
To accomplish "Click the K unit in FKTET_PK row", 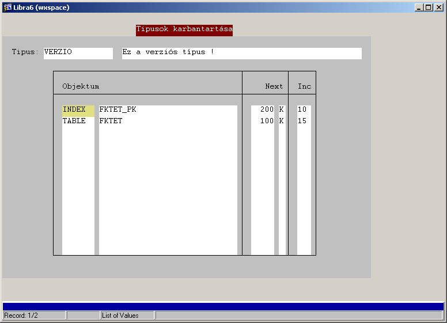I will click(x=282, y=111).
